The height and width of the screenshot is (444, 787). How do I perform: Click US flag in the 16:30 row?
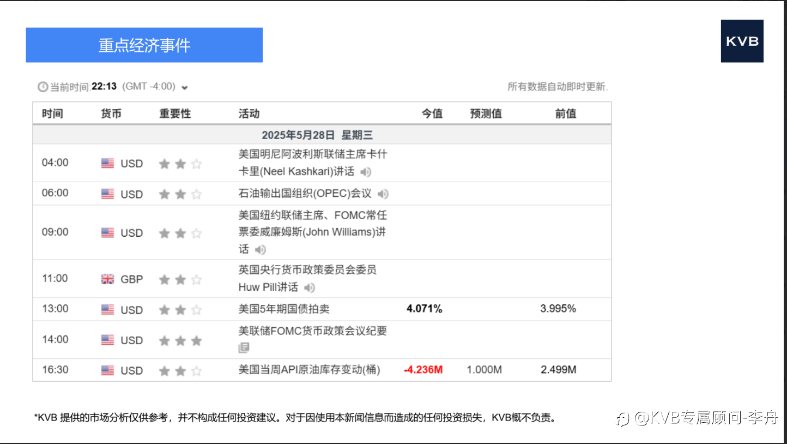pyautogui.click(x=107, y=370)
